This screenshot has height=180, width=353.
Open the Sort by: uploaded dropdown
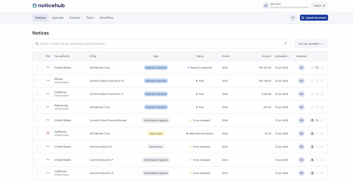(311, 44)
